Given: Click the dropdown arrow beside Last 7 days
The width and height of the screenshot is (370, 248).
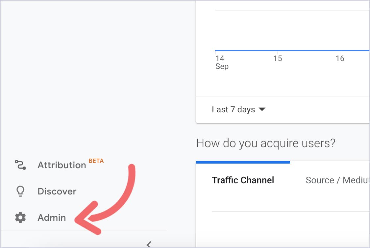Looking at the screenshot, I should point(262,109).
